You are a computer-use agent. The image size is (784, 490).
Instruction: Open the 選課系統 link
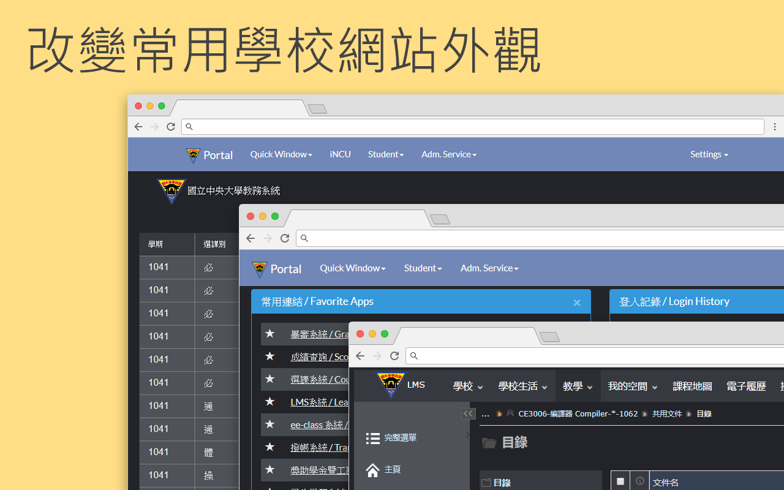(x=320, y=380)
